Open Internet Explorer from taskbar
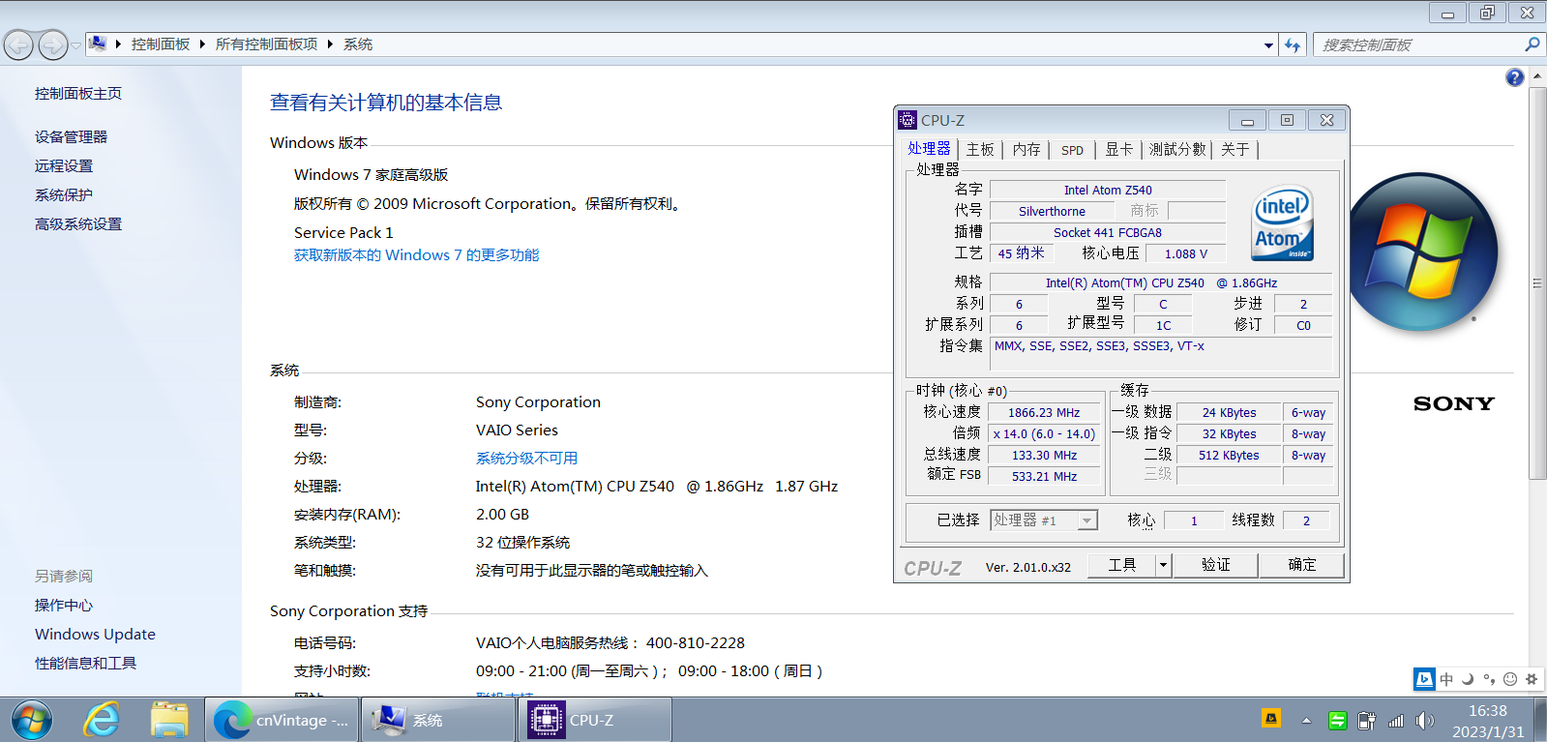 101,720
